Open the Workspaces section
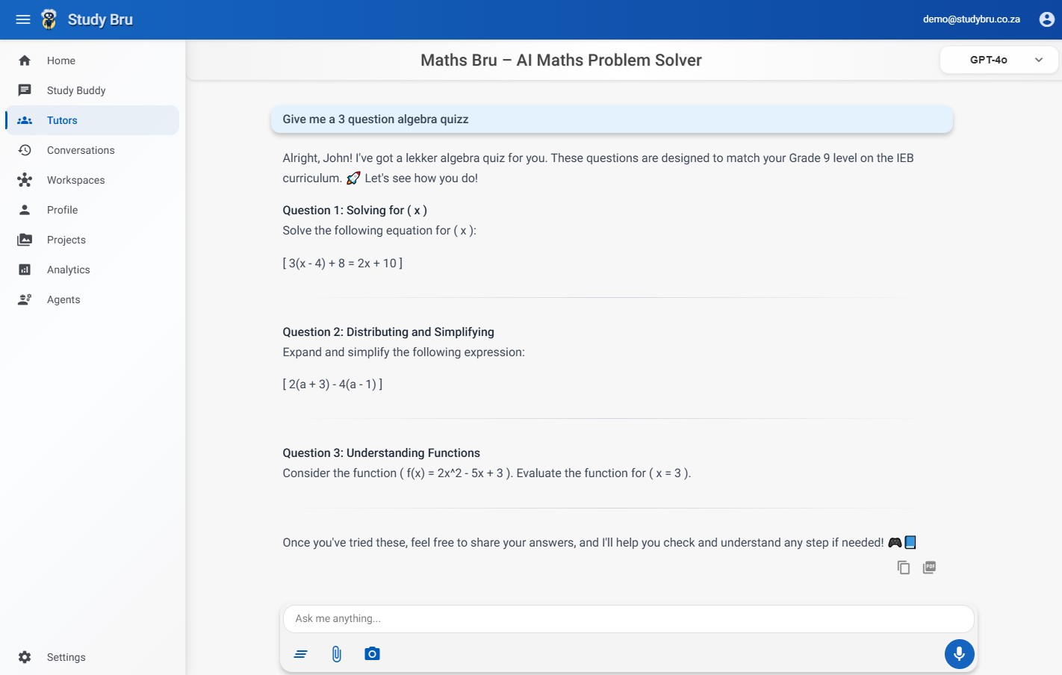Screen dimensions: 1062x675 coord(75,180)
